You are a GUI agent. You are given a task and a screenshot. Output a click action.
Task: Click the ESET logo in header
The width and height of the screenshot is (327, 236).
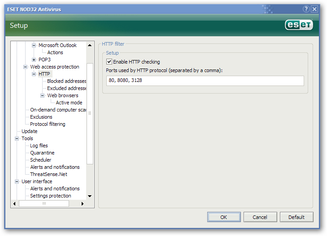coord(299,26)
